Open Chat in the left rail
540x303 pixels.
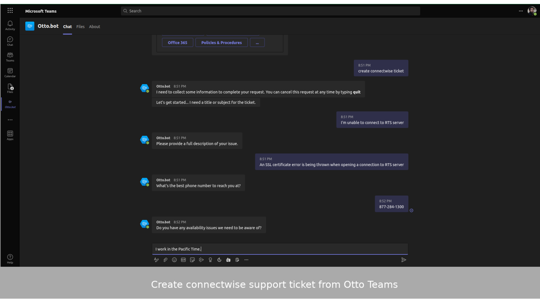click(10, 41)
